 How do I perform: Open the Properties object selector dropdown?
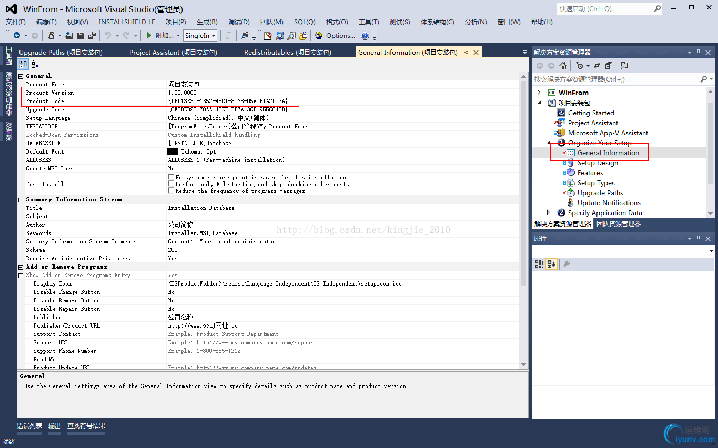pyautogui.click(x=712, y=251)
